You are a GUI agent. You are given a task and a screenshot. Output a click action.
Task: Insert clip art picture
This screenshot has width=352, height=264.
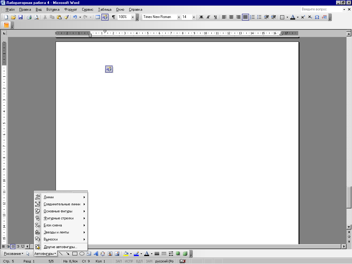point(110,254)
